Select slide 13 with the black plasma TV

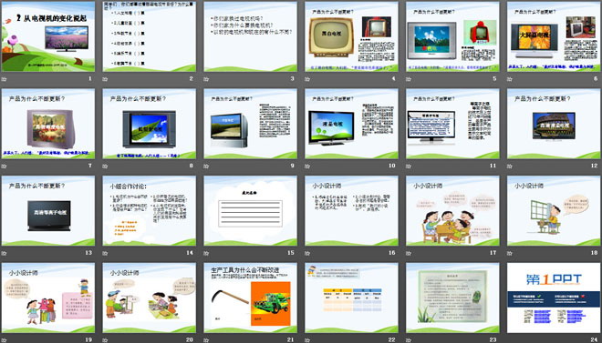48,210
